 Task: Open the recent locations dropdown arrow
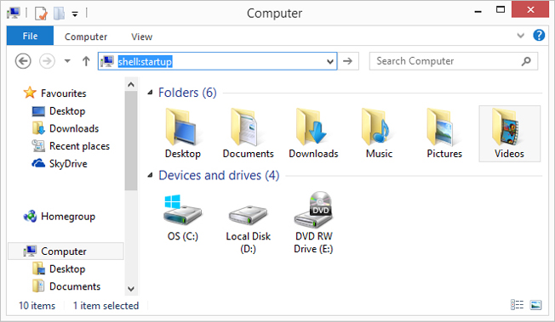(x=67, y=61)
